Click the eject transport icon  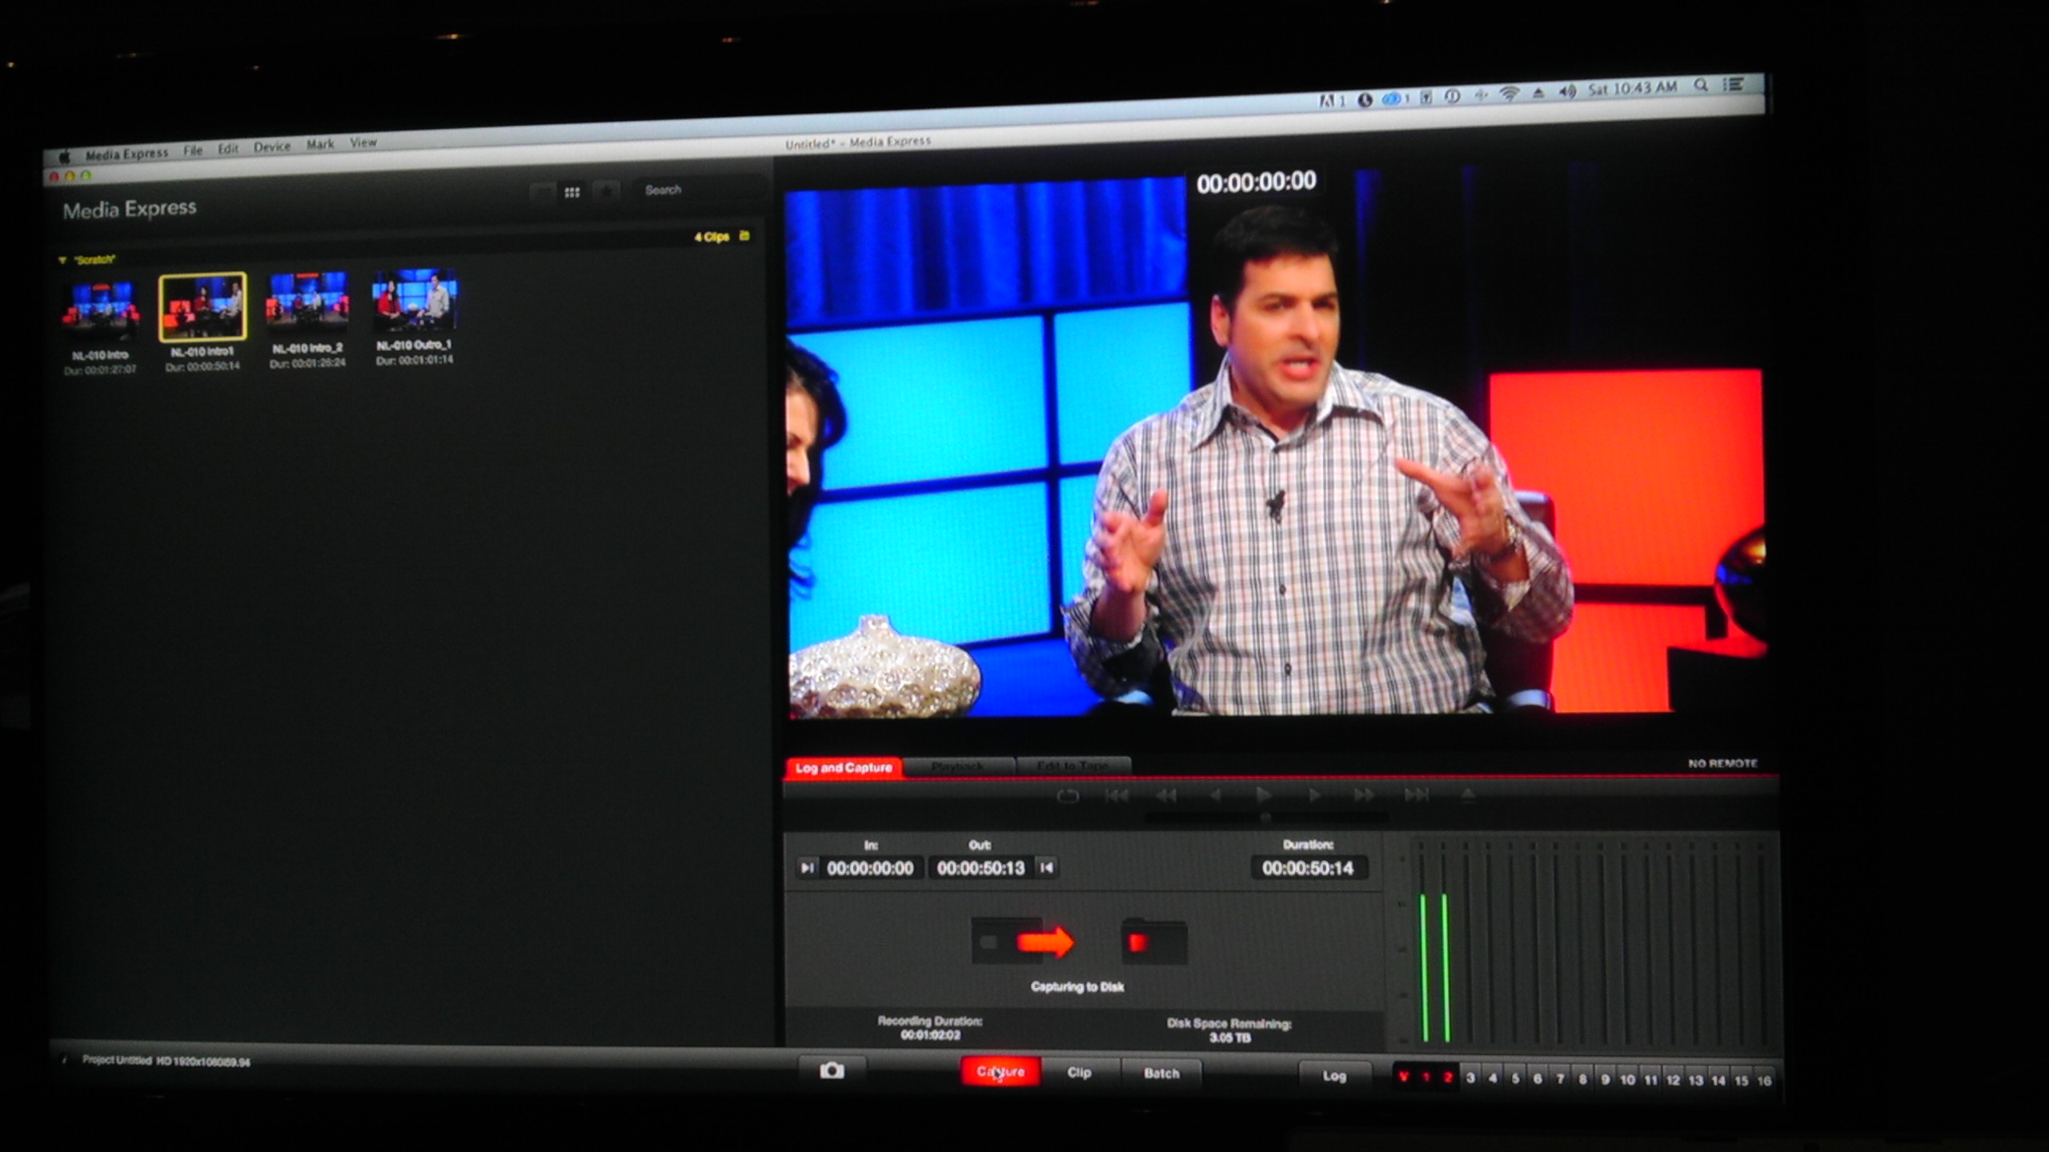[x=1467, y=794]
